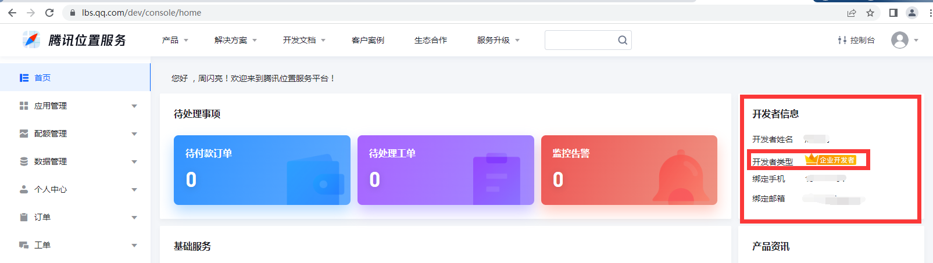Click the 工单 ticket icon
Image resolution: width=933 pixels, height=263 pixels.
pos(24,245)
